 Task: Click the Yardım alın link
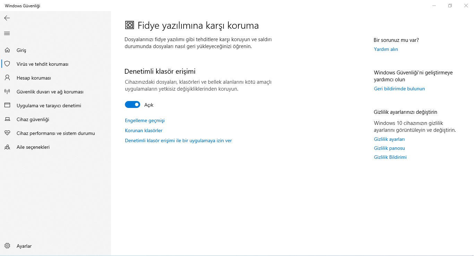point(386,49)
